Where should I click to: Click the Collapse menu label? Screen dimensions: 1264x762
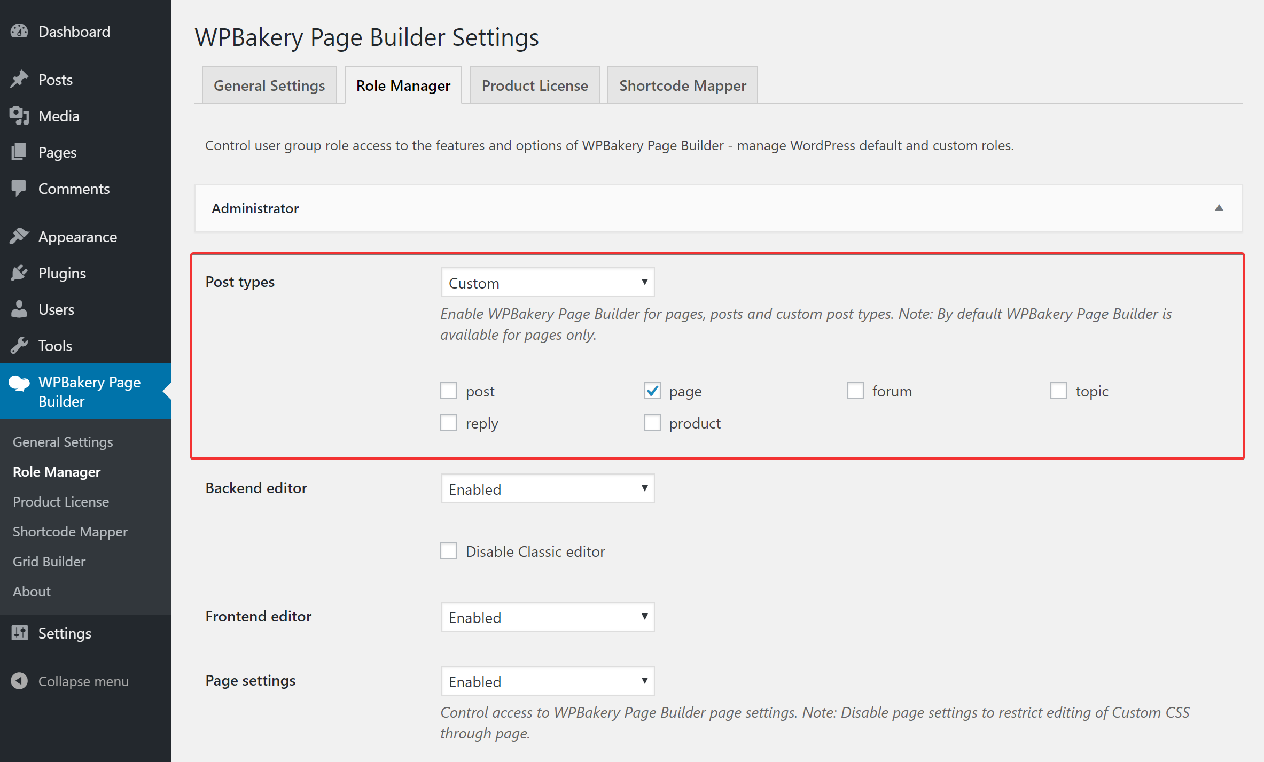(83, 681)
